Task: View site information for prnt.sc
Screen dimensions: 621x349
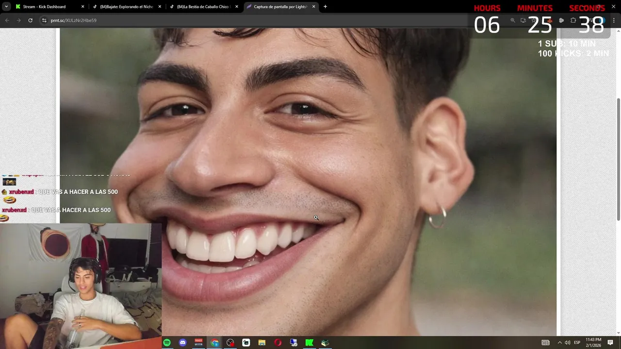Action: click(x=44, y=20)
